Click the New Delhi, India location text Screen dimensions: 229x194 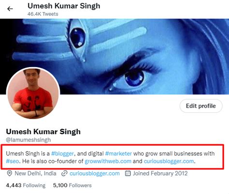click(x=35, y=173)
